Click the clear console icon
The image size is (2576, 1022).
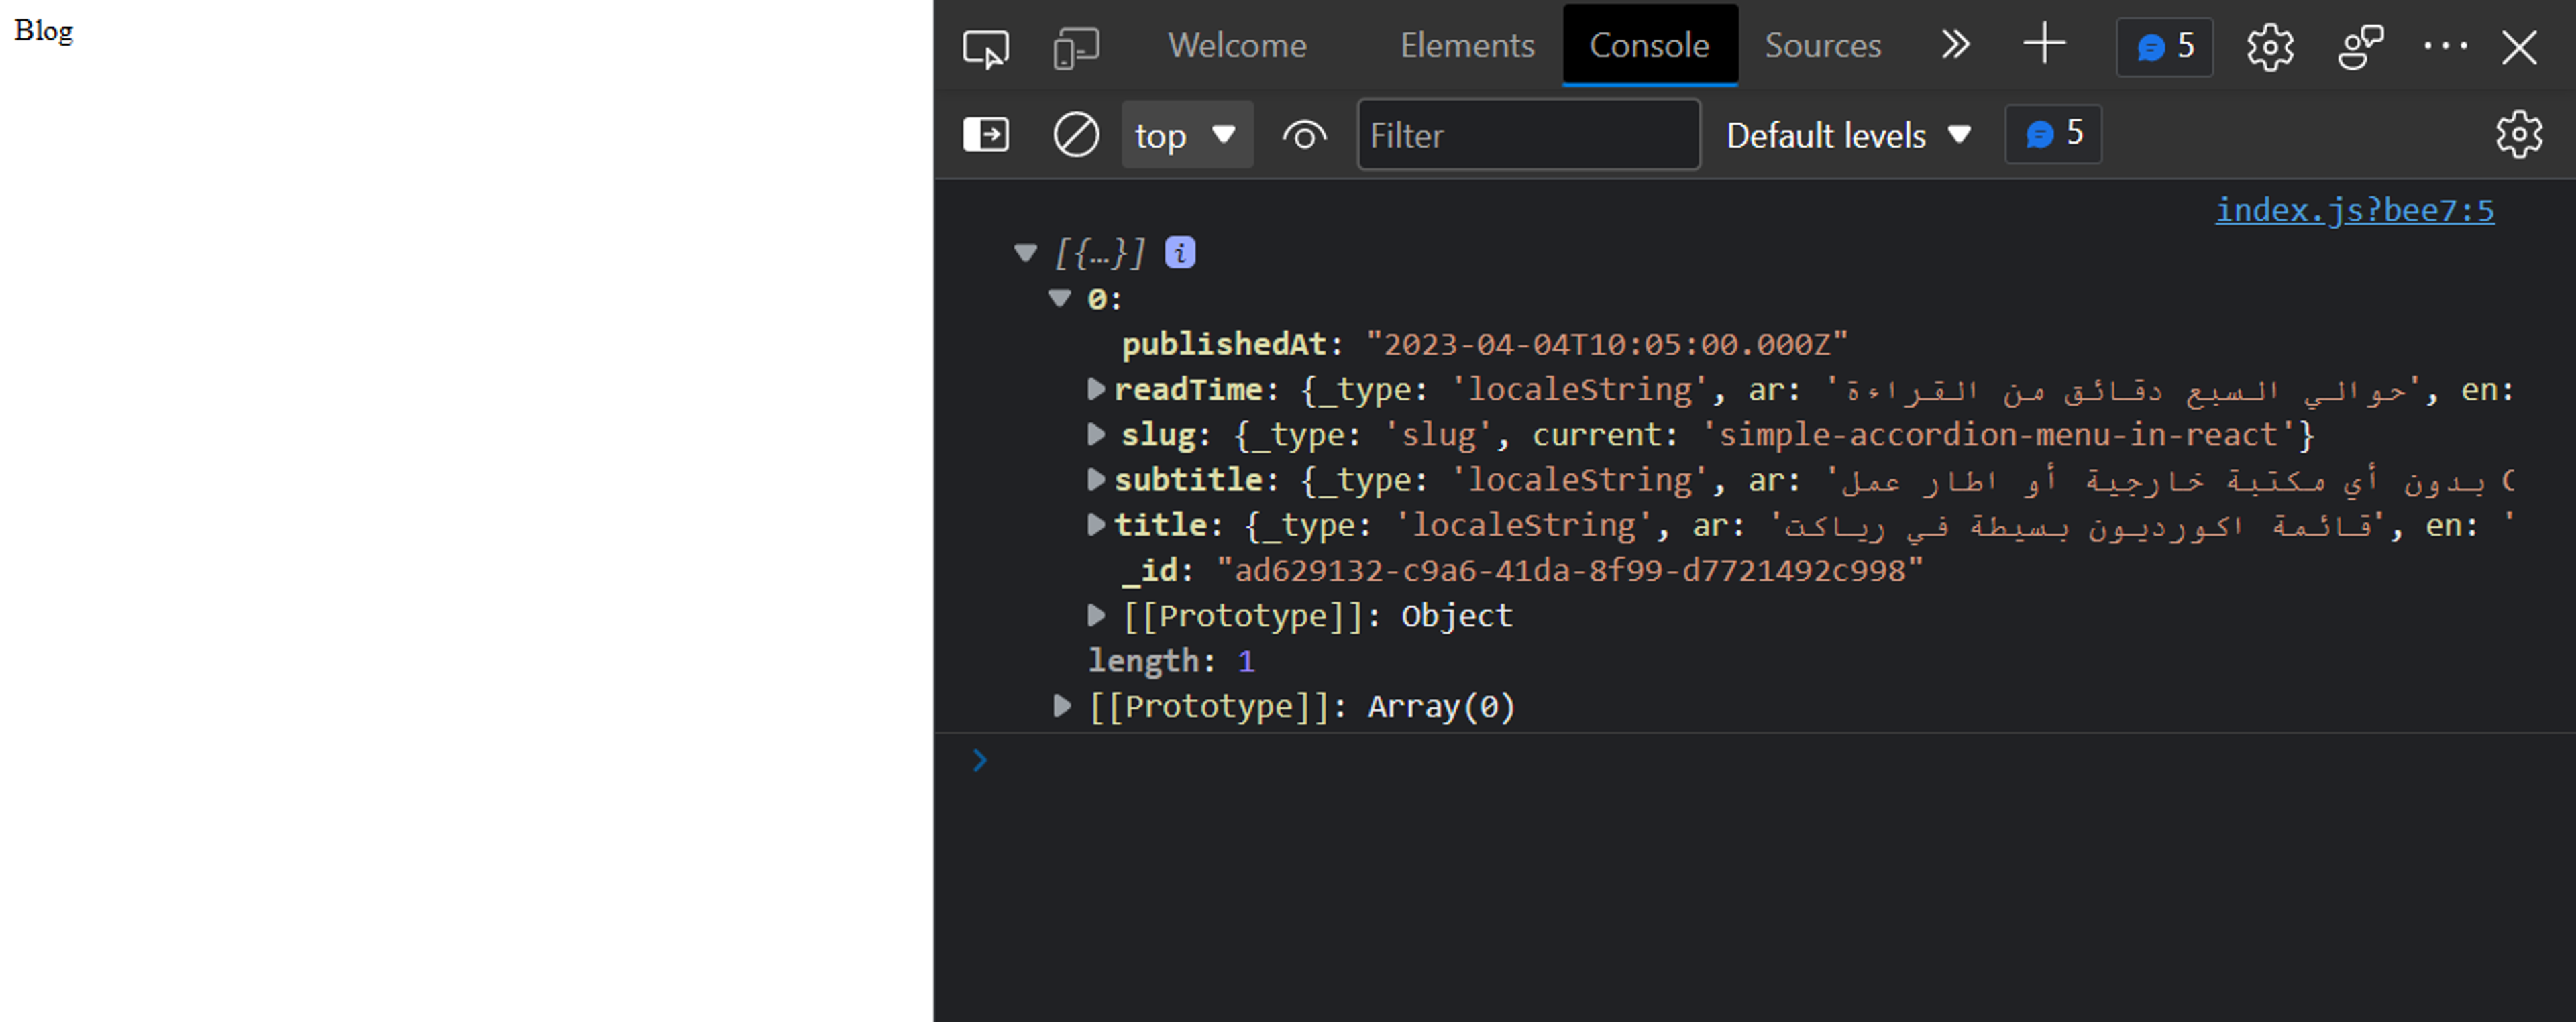click(x=1076, y=135)
